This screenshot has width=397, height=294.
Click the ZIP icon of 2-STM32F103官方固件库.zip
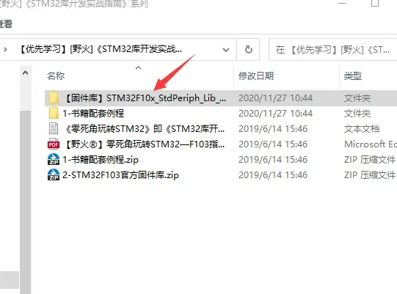point(54,174)
